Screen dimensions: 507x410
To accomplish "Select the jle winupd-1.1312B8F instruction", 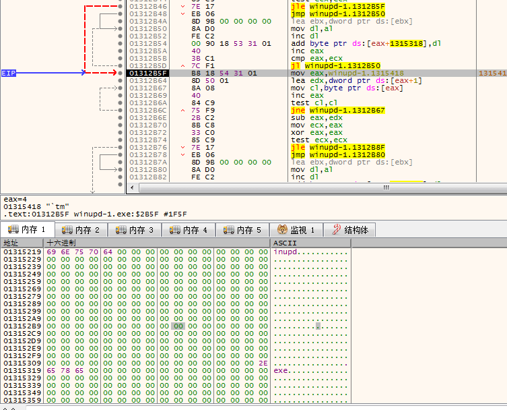I will point(338,148).
